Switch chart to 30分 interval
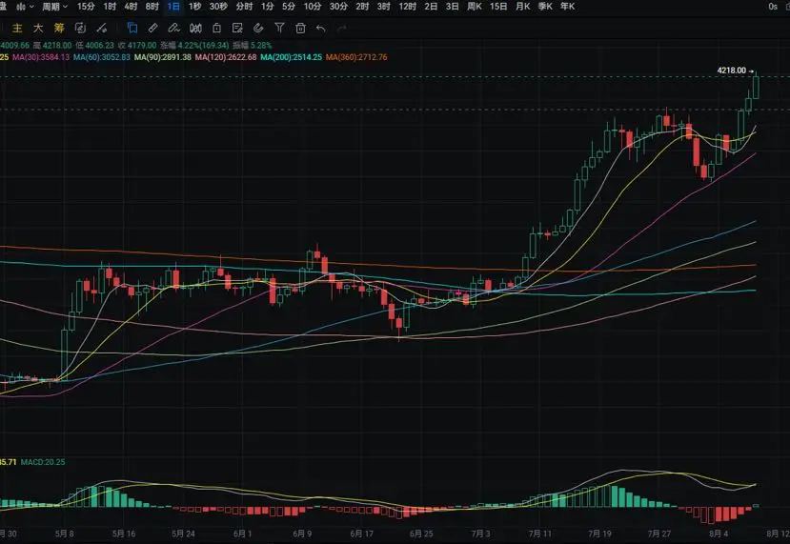 (x=338, y=7)
